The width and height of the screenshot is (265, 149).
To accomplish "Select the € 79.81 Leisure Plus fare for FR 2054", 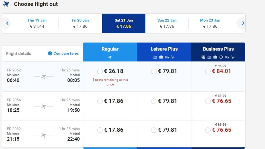I will (x=154, y=101).
